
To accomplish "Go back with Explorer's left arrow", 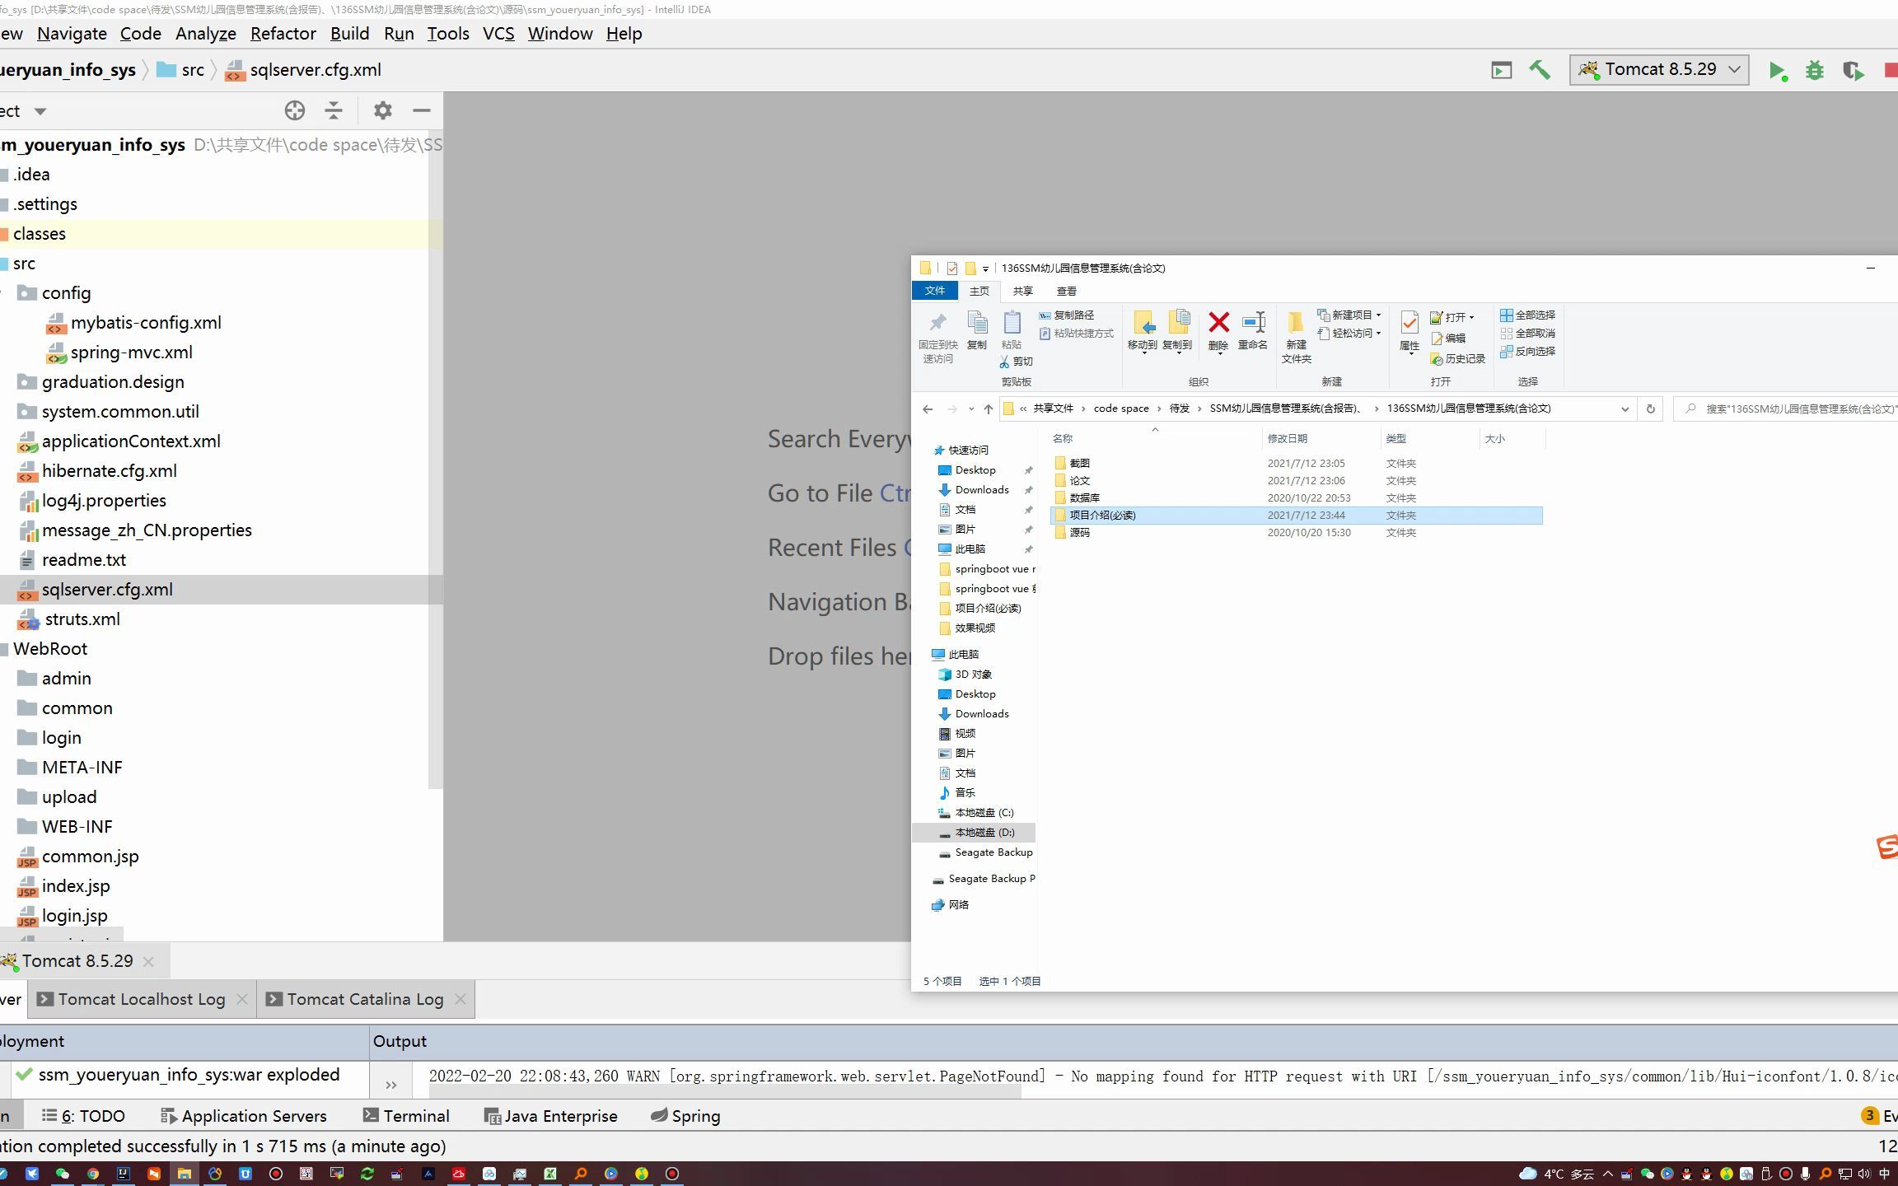I will [x=928, y=409].
